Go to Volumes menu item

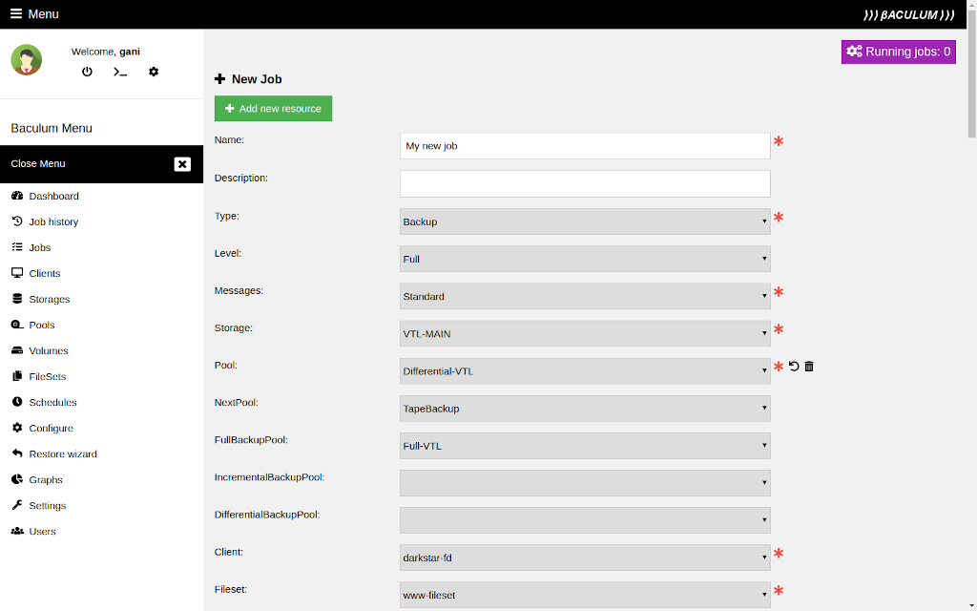pyautogui.click(x=49, y=350)
